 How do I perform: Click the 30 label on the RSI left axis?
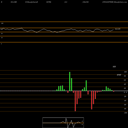tap(2, 38)
